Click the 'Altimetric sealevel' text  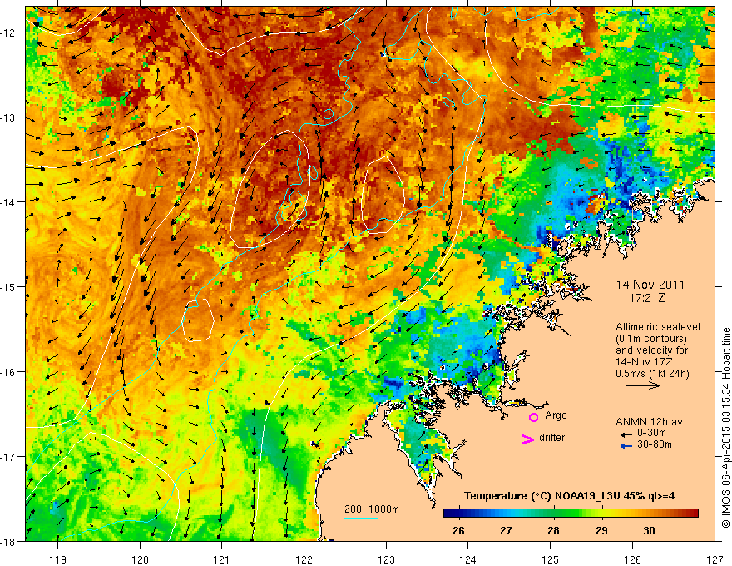click(x=658, y=327)
